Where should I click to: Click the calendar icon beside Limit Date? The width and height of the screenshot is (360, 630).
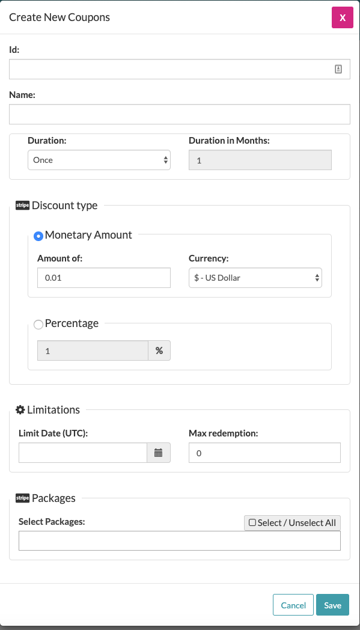158,453
